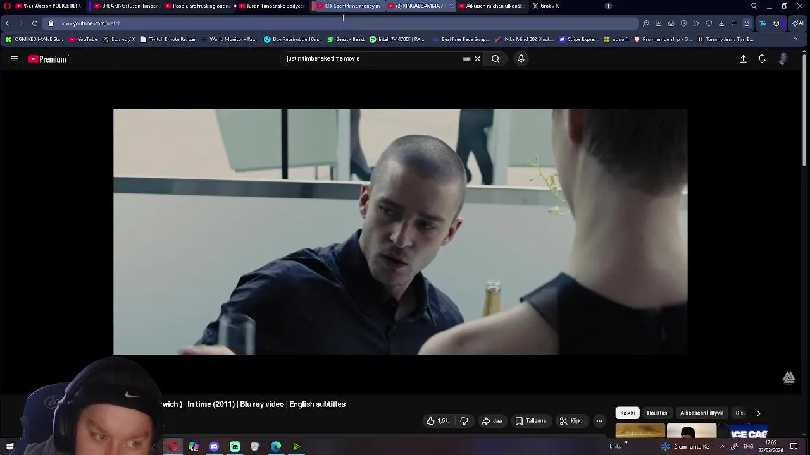Save the video via Tallenna button
This screenshot has height=455, width=810.
pos(530,421)
